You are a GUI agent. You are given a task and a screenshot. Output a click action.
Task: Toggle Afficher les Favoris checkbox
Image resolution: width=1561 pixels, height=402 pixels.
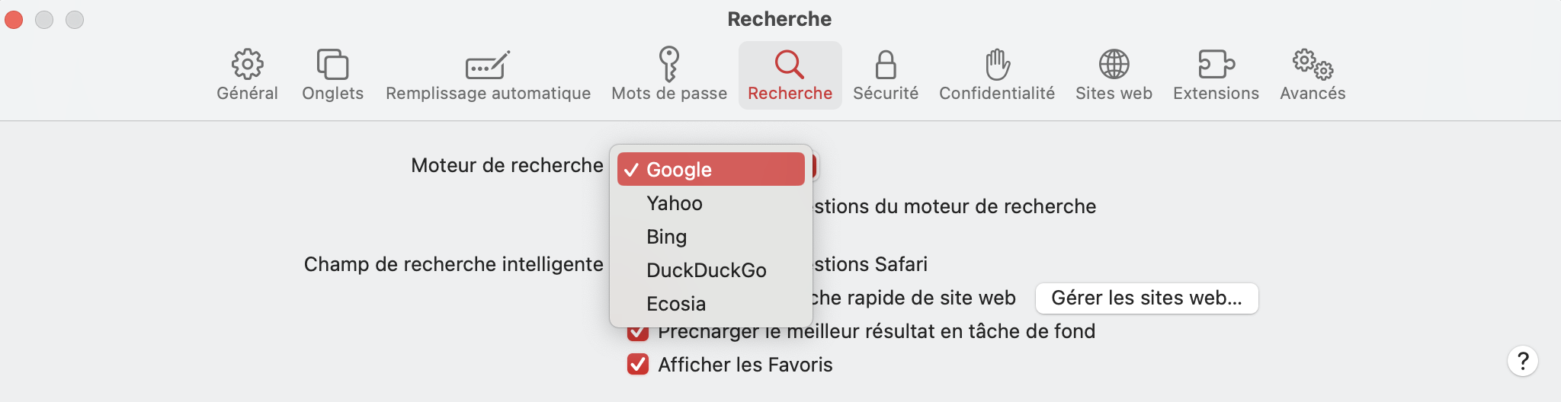(638, 365)
